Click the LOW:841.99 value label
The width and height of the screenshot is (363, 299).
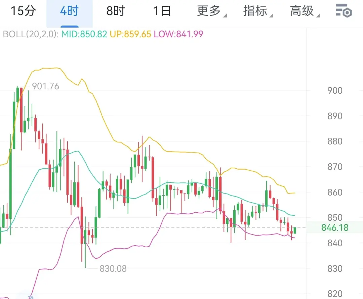tap(178, 34)
